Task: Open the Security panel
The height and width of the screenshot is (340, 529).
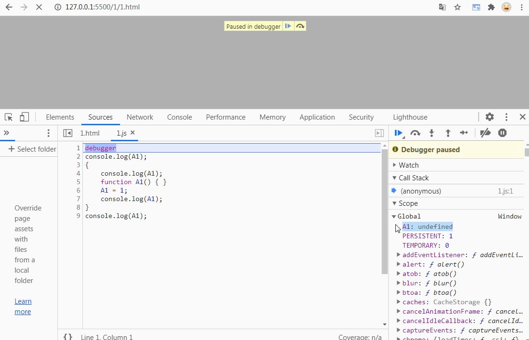Action: (361, 117)
